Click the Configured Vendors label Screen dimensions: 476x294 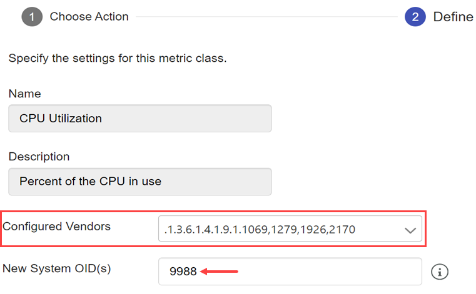pos(57,226)
